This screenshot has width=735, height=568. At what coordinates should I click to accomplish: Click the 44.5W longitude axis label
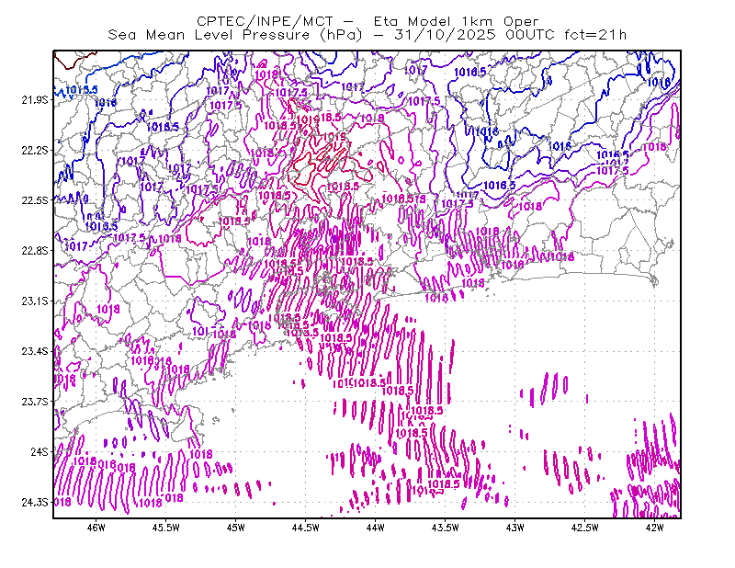click(306, 528)
